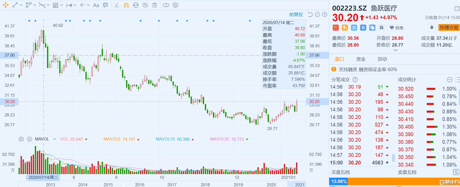Click the blue dollar sign icon
The width and height of the screenshot is (460, 187).
coord(363,28)
